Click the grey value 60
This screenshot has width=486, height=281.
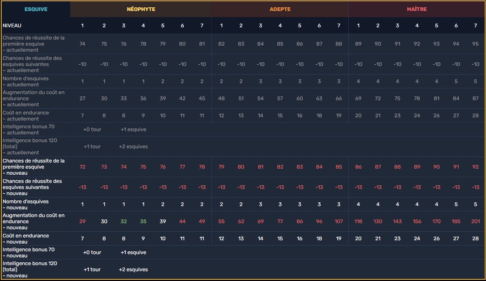[x=299, y=99]
